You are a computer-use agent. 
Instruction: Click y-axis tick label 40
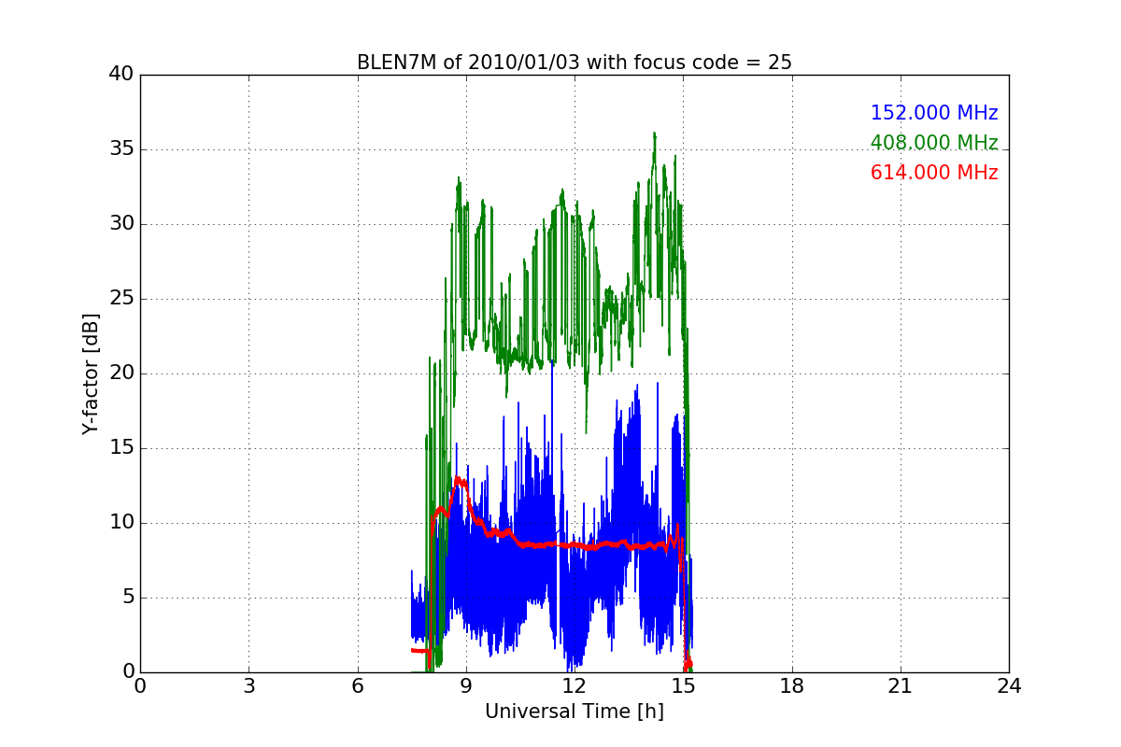121,75
